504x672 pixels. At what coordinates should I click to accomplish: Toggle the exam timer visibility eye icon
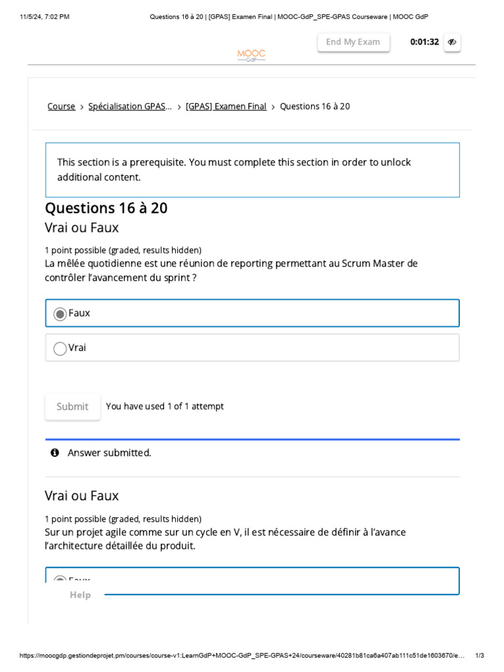(x=451, y=42)
